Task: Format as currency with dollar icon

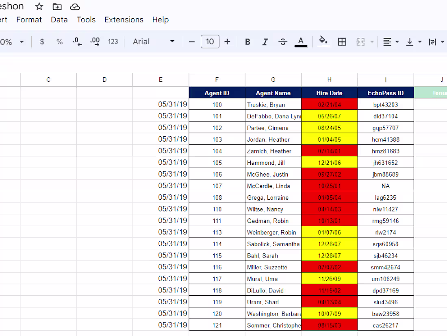Action: (x=42, y=42)
